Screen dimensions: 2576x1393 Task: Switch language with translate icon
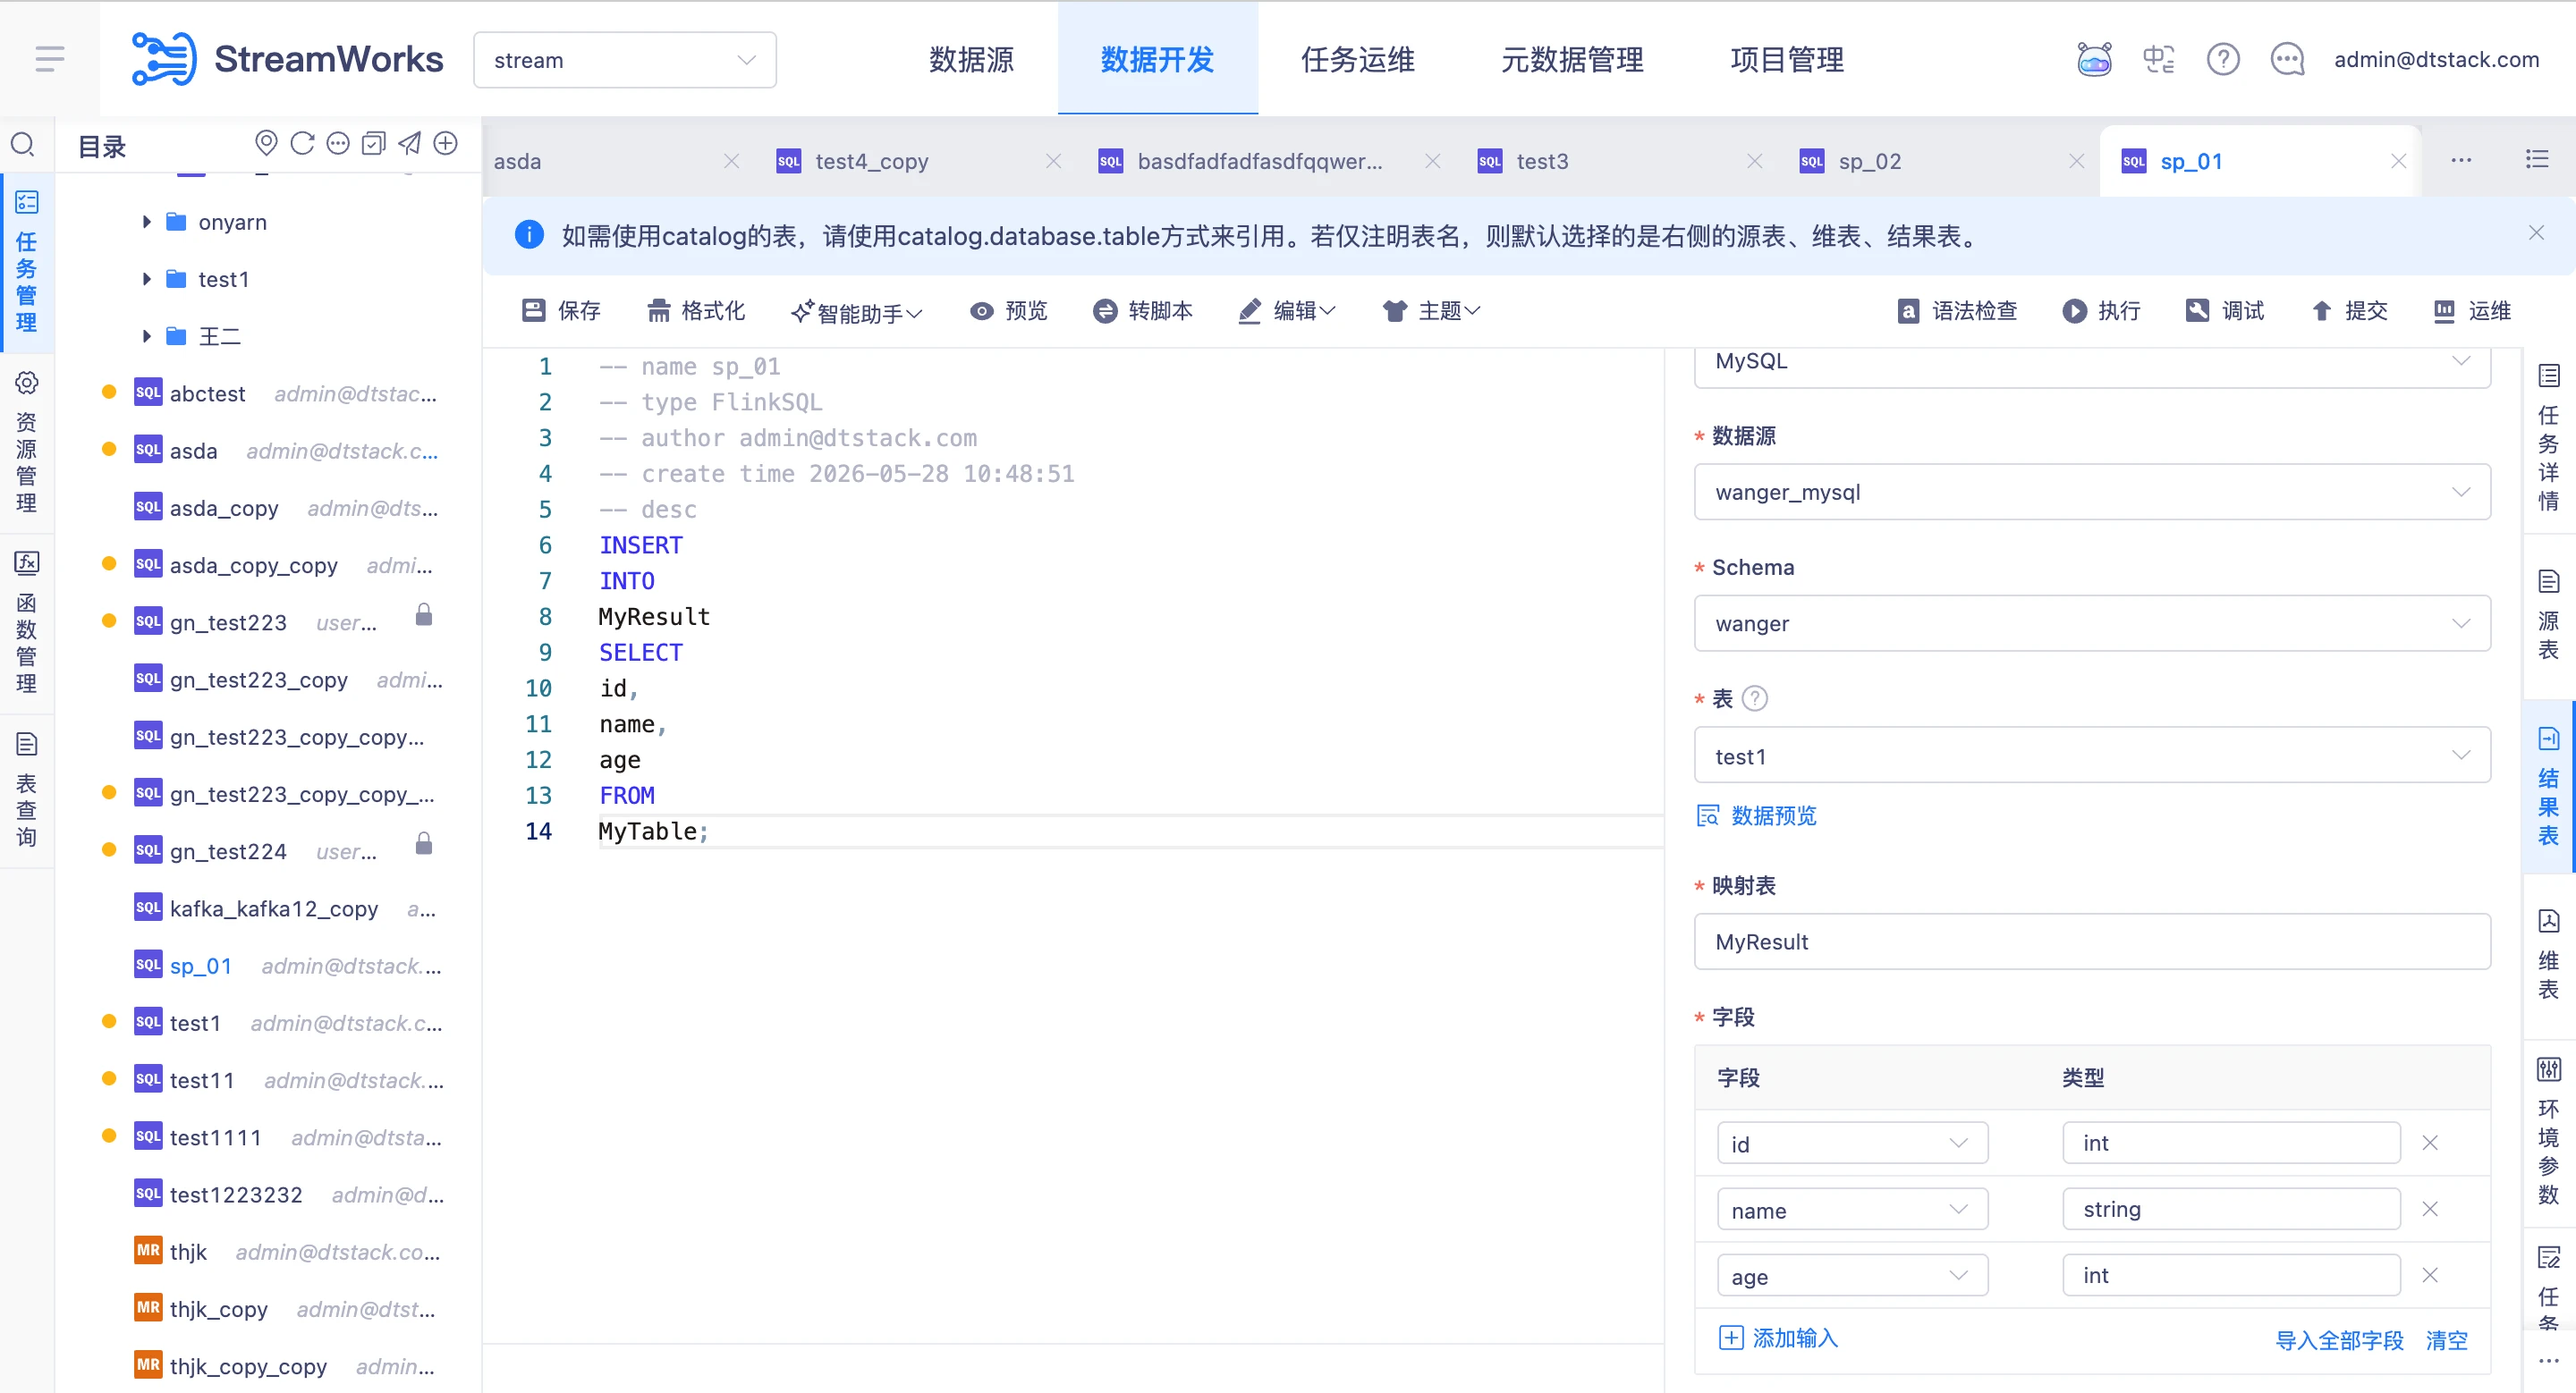[2158, 59]
